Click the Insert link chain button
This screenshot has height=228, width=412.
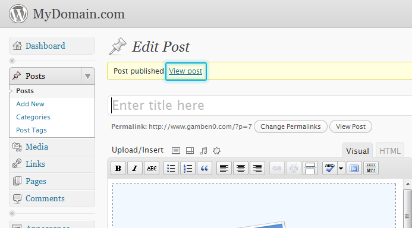pos(276,168)
